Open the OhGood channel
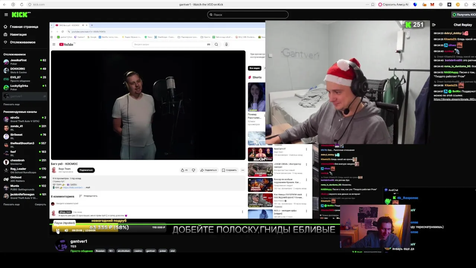This screenshot has height=268, width=476. click(25, 179)
